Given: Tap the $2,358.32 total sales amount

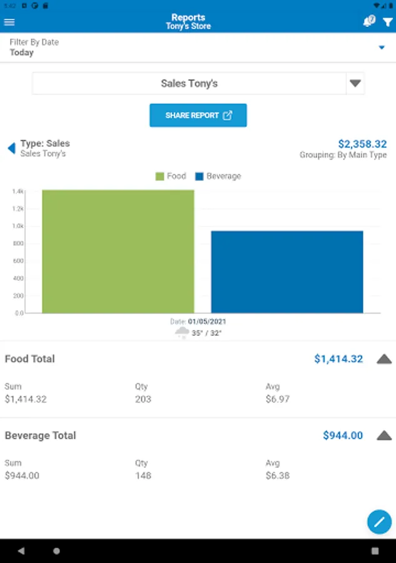Looking at the screenshot, I should [362, 144].
